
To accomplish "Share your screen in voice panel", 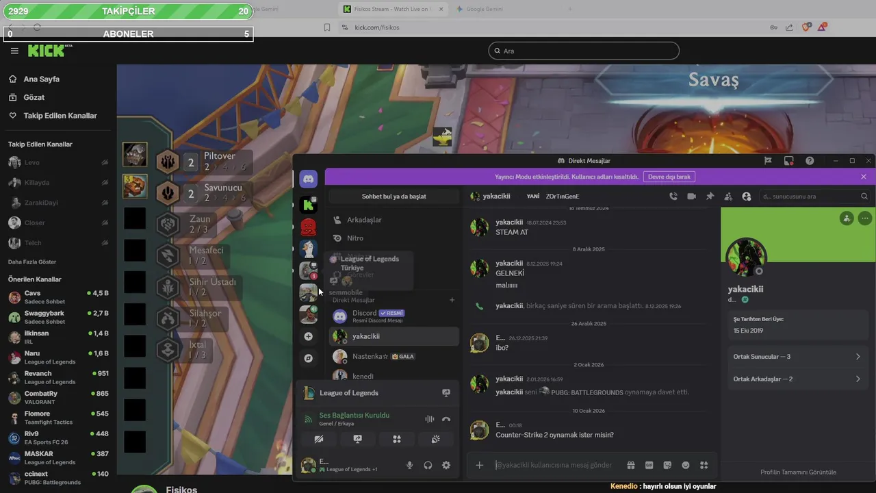I will pos(357,439).
